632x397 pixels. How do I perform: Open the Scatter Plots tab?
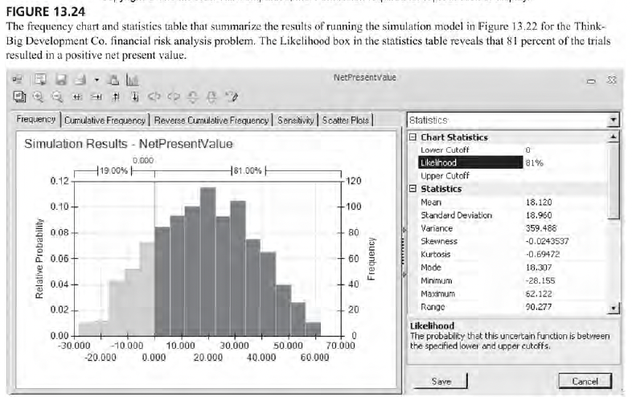click(346, 120)
